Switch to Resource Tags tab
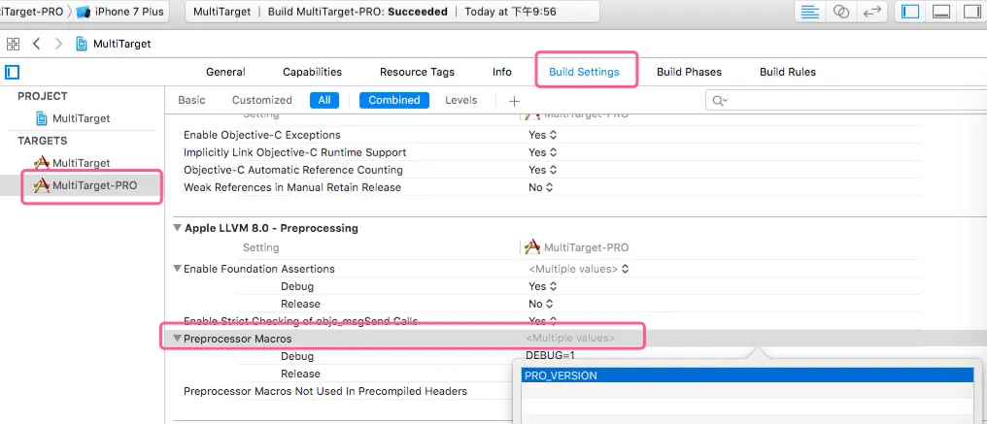Screen dimensions: 987x424 [417, 72]
